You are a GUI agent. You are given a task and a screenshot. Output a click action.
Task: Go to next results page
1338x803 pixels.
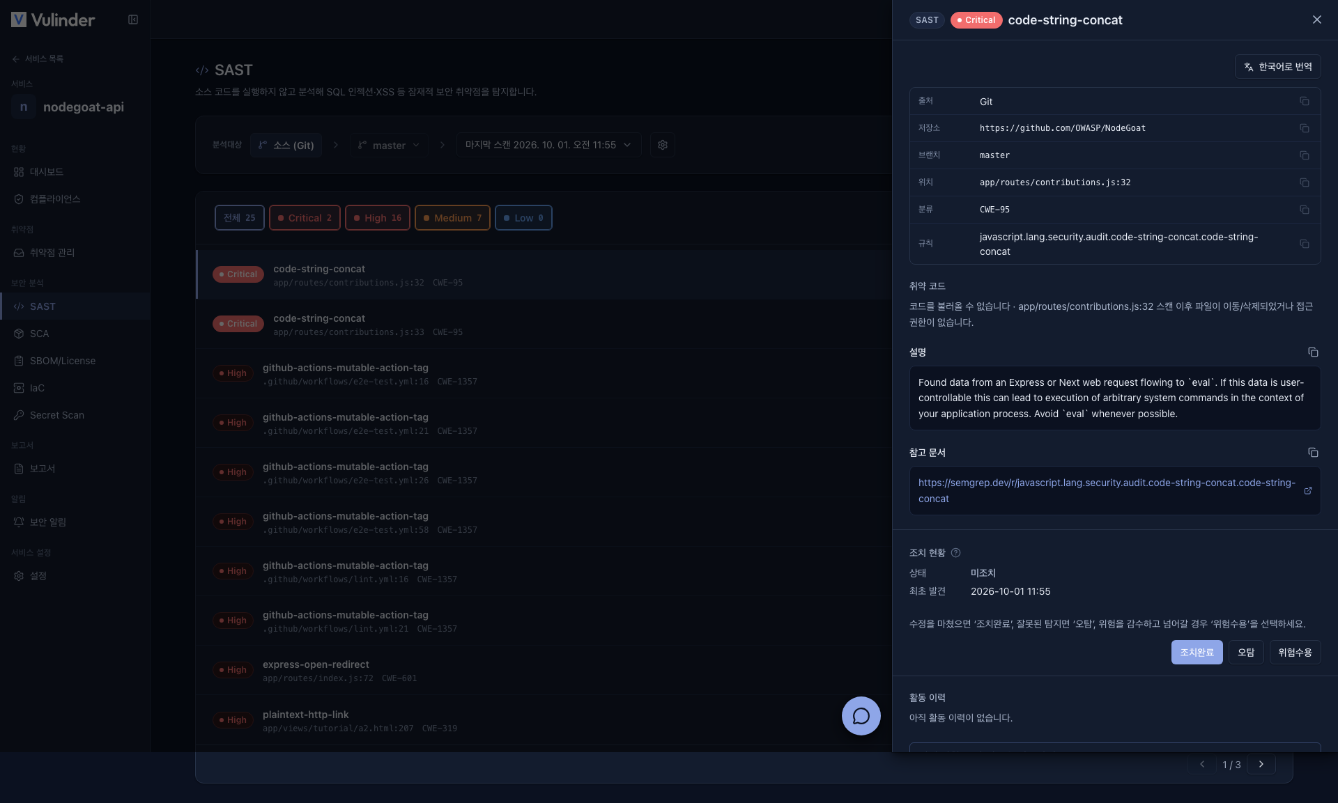[x=1261, y=764]
